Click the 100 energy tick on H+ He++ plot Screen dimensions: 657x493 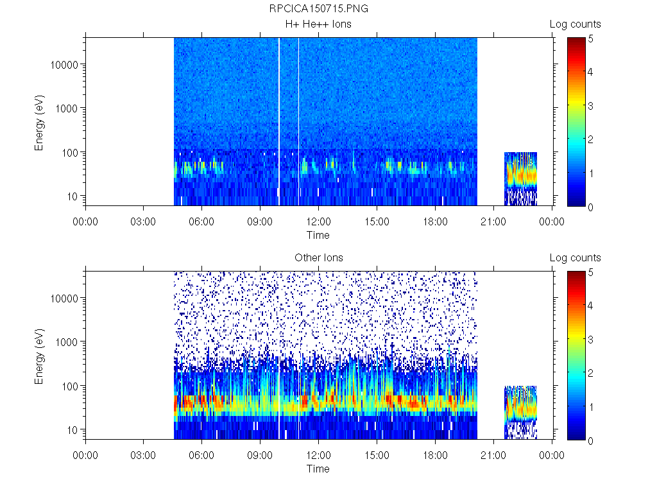[70, 153]
